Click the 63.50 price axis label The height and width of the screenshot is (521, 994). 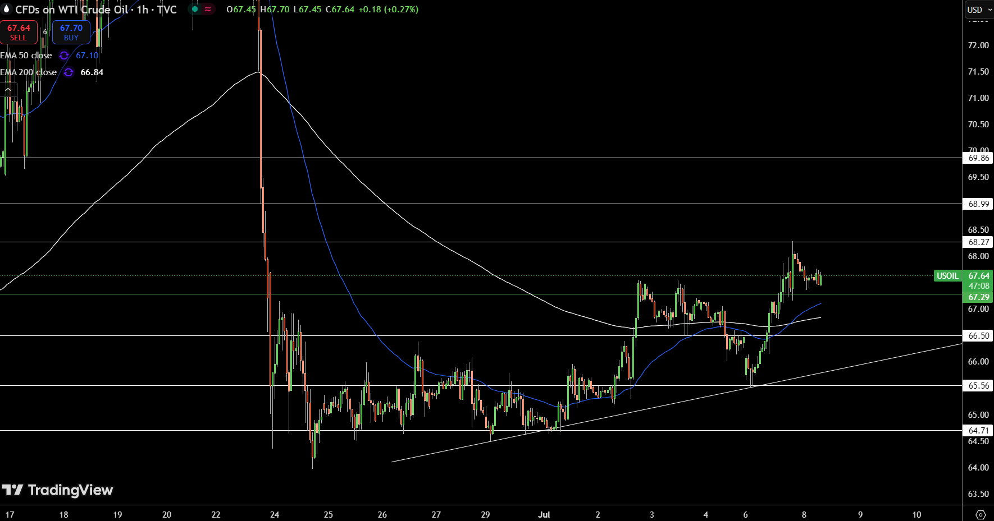[978, 494]
